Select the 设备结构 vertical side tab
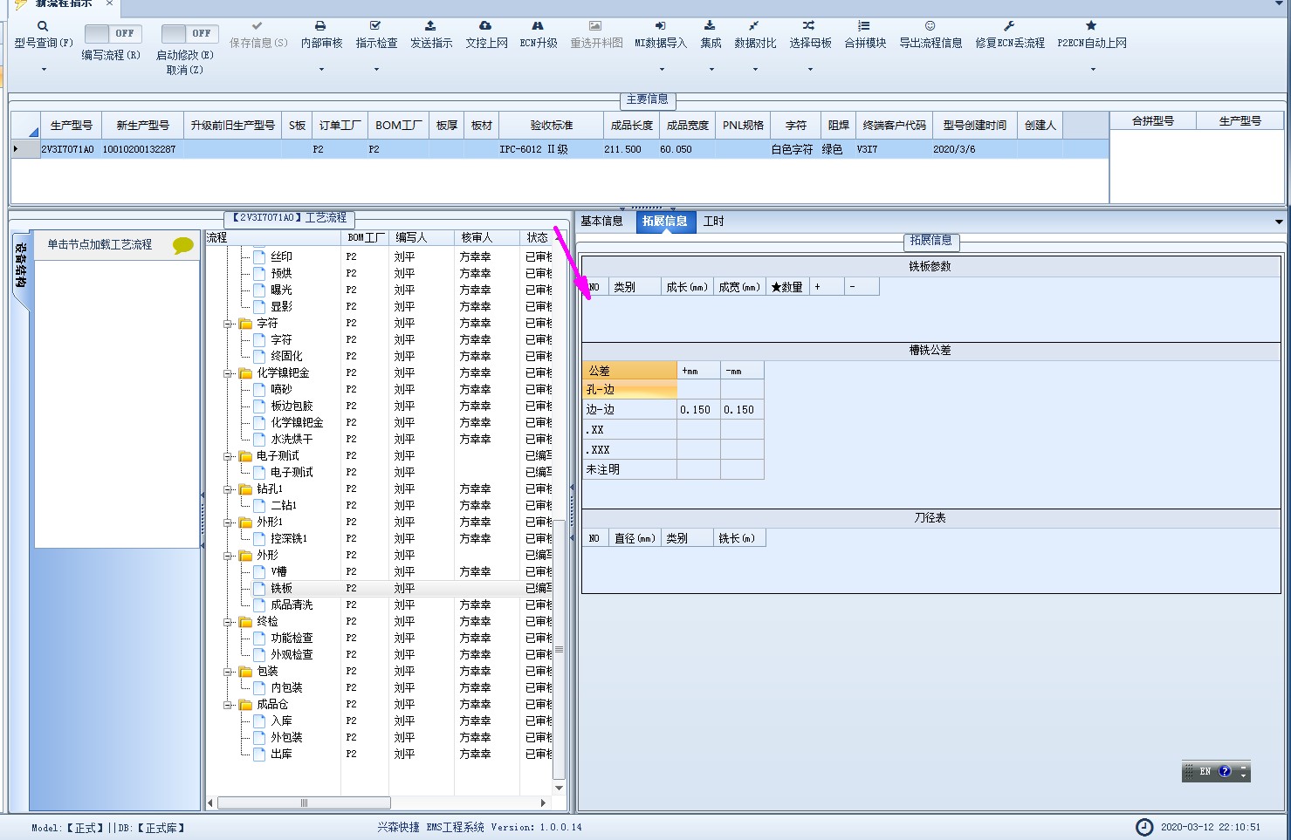 click(x=21, y=266)
